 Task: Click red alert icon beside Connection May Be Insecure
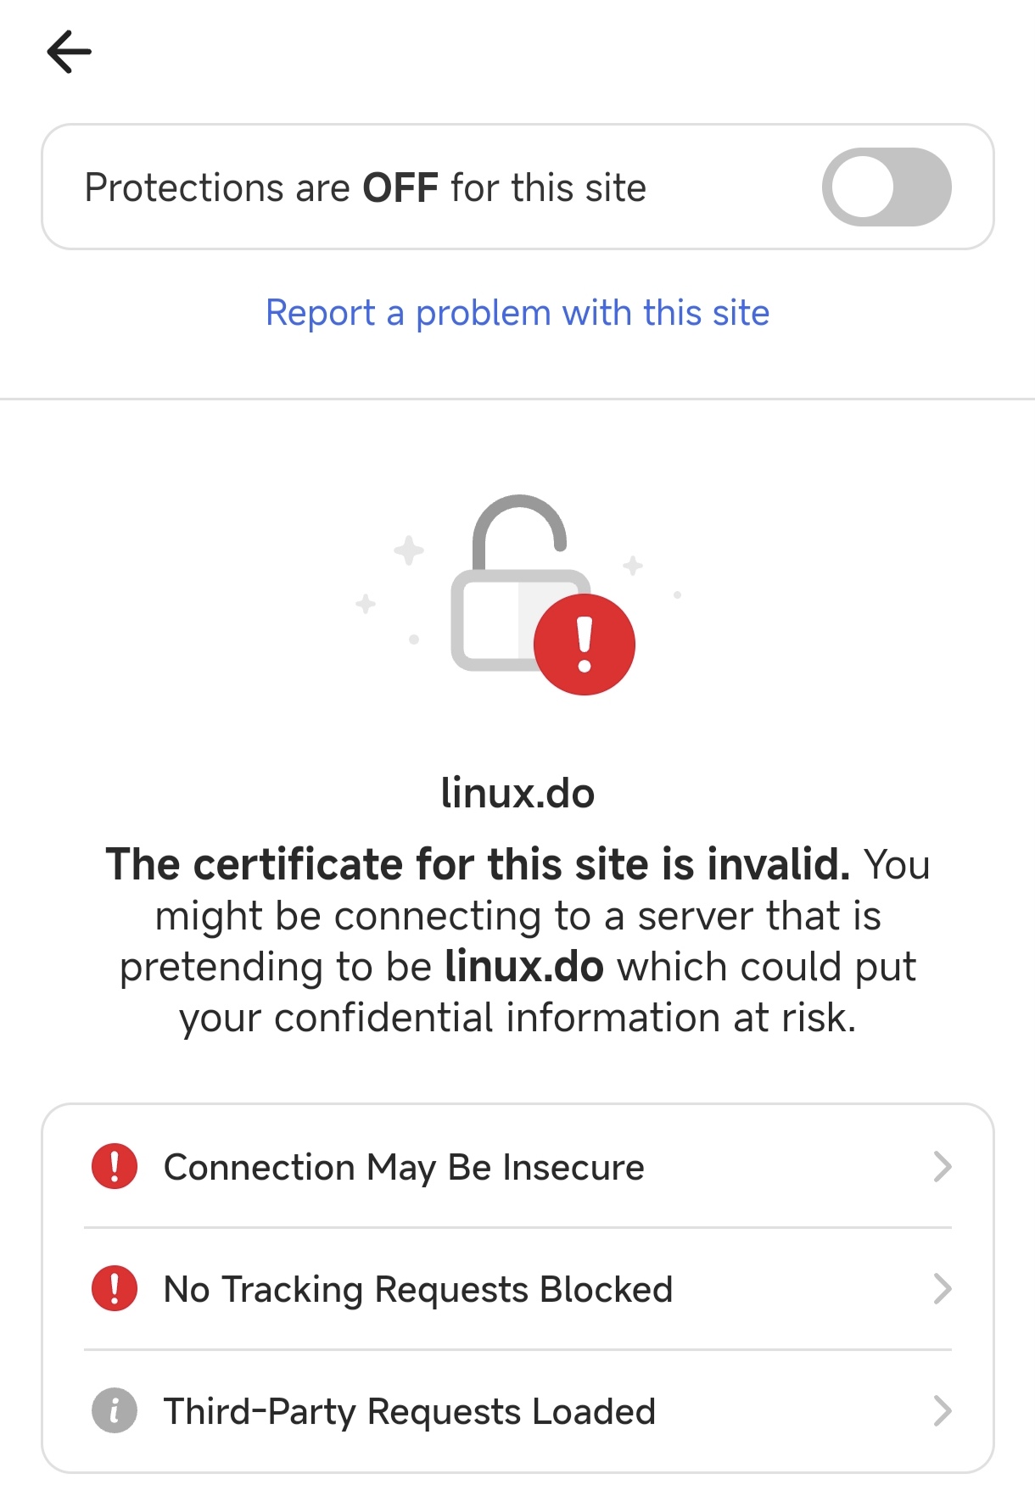click(x=115, y=1166)
